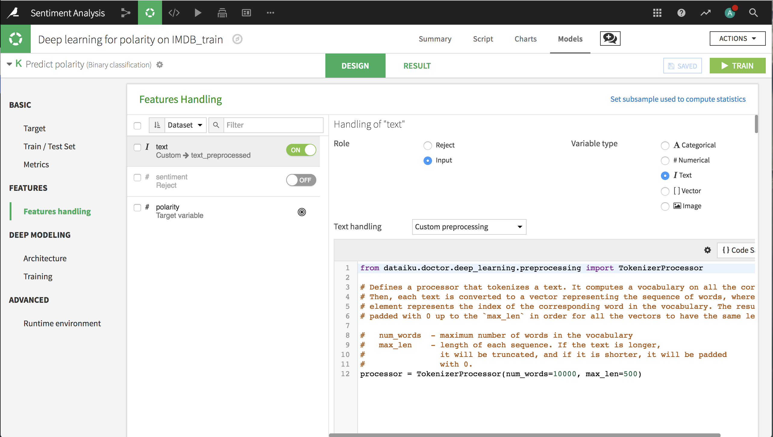Click the compass icon next to analysis title

point(237,39)
